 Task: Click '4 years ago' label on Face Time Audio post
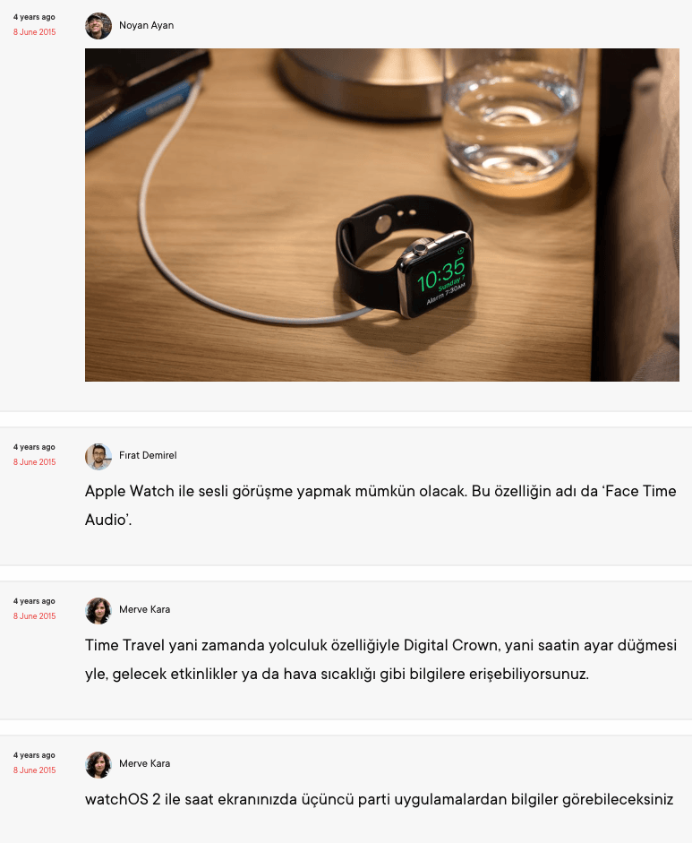pos(34,447)
